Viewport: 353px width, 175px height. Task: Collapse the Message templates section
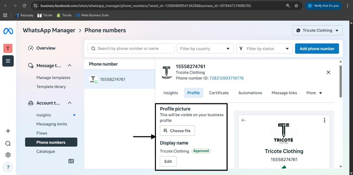(x=69, y=65)
